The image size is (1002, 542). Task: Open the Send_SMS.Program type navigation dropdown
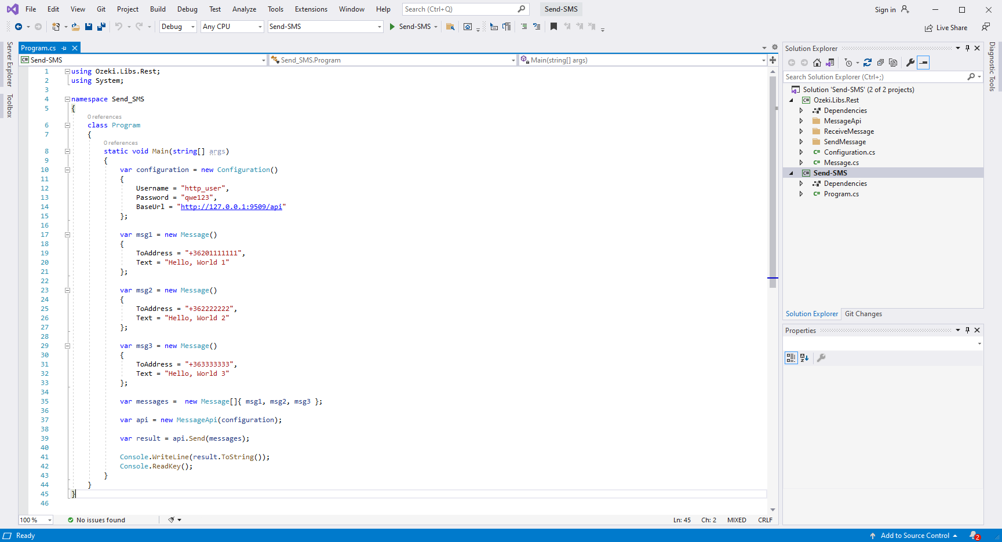[393, 60]
